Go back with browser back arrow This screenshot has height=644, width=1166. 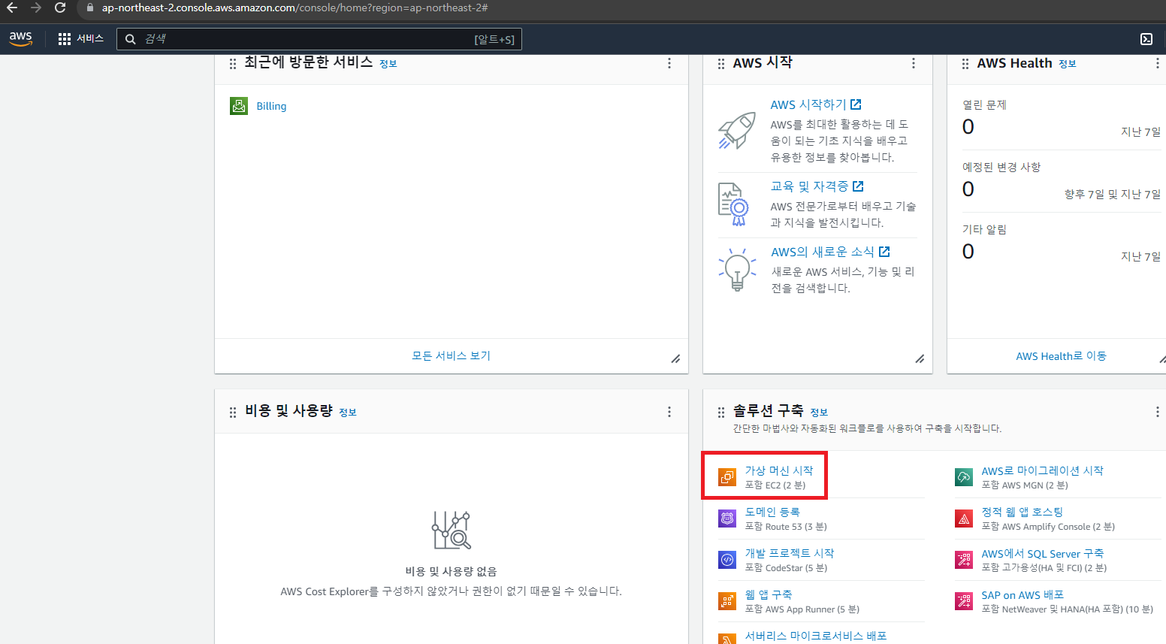(x=12, y=8)
